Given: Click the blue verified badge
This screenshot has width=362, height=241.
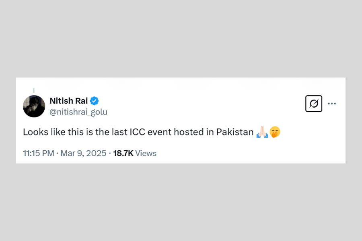Looking at the screenshot, I should tap(95, 101).
